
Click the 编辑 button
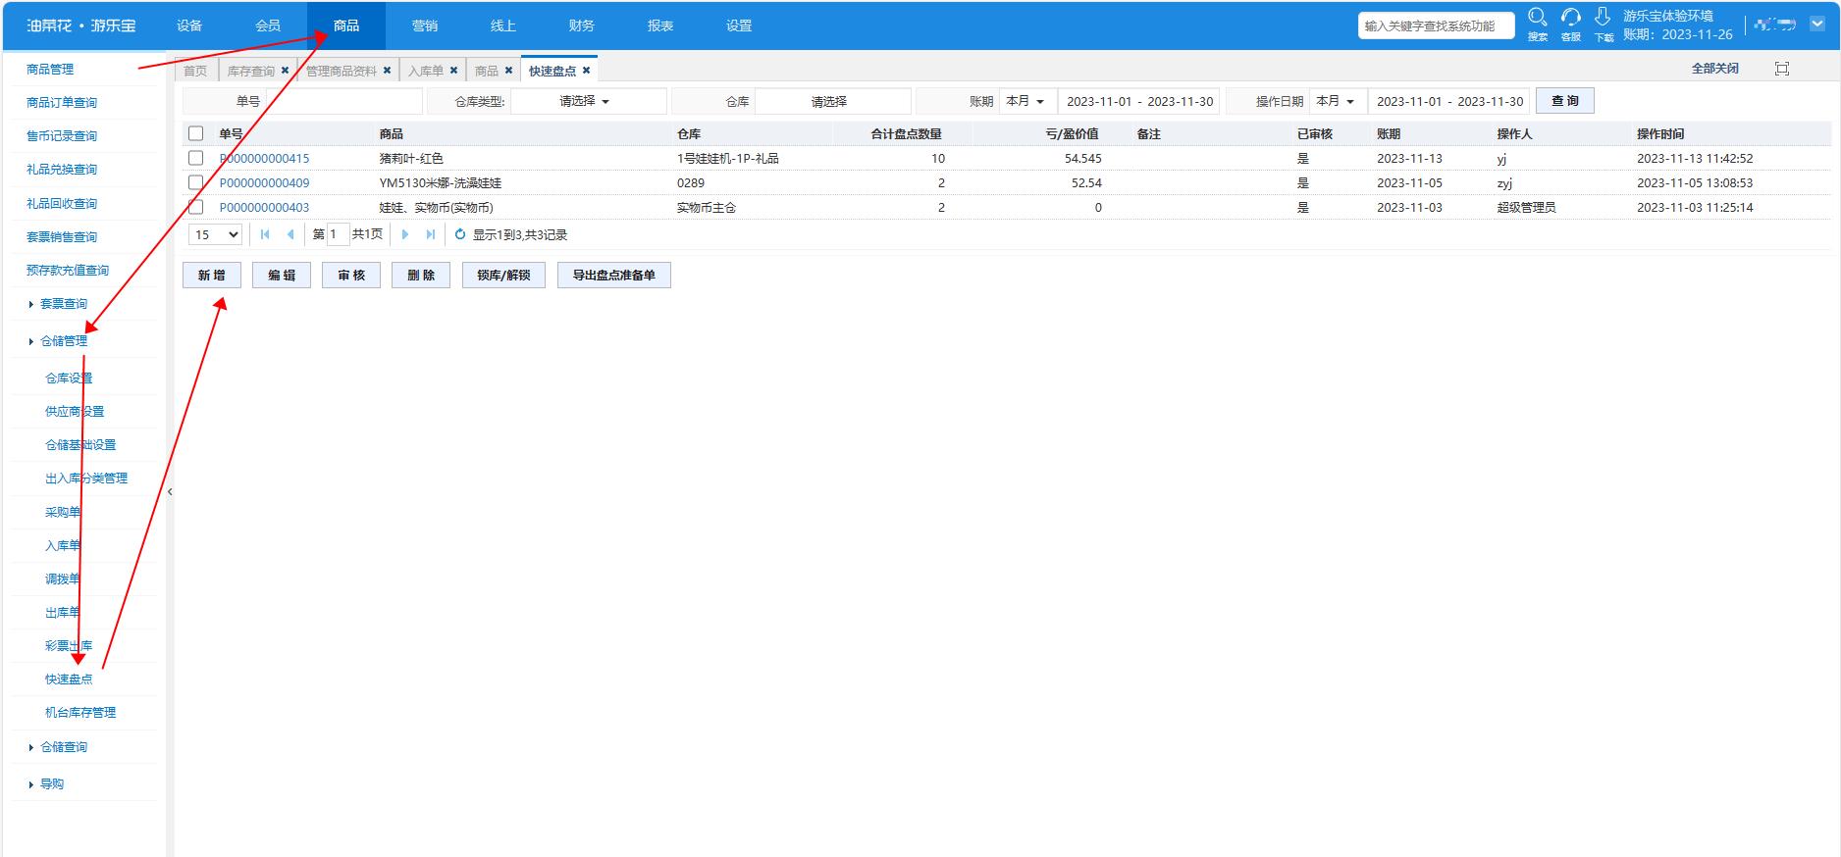coord(282,276)
